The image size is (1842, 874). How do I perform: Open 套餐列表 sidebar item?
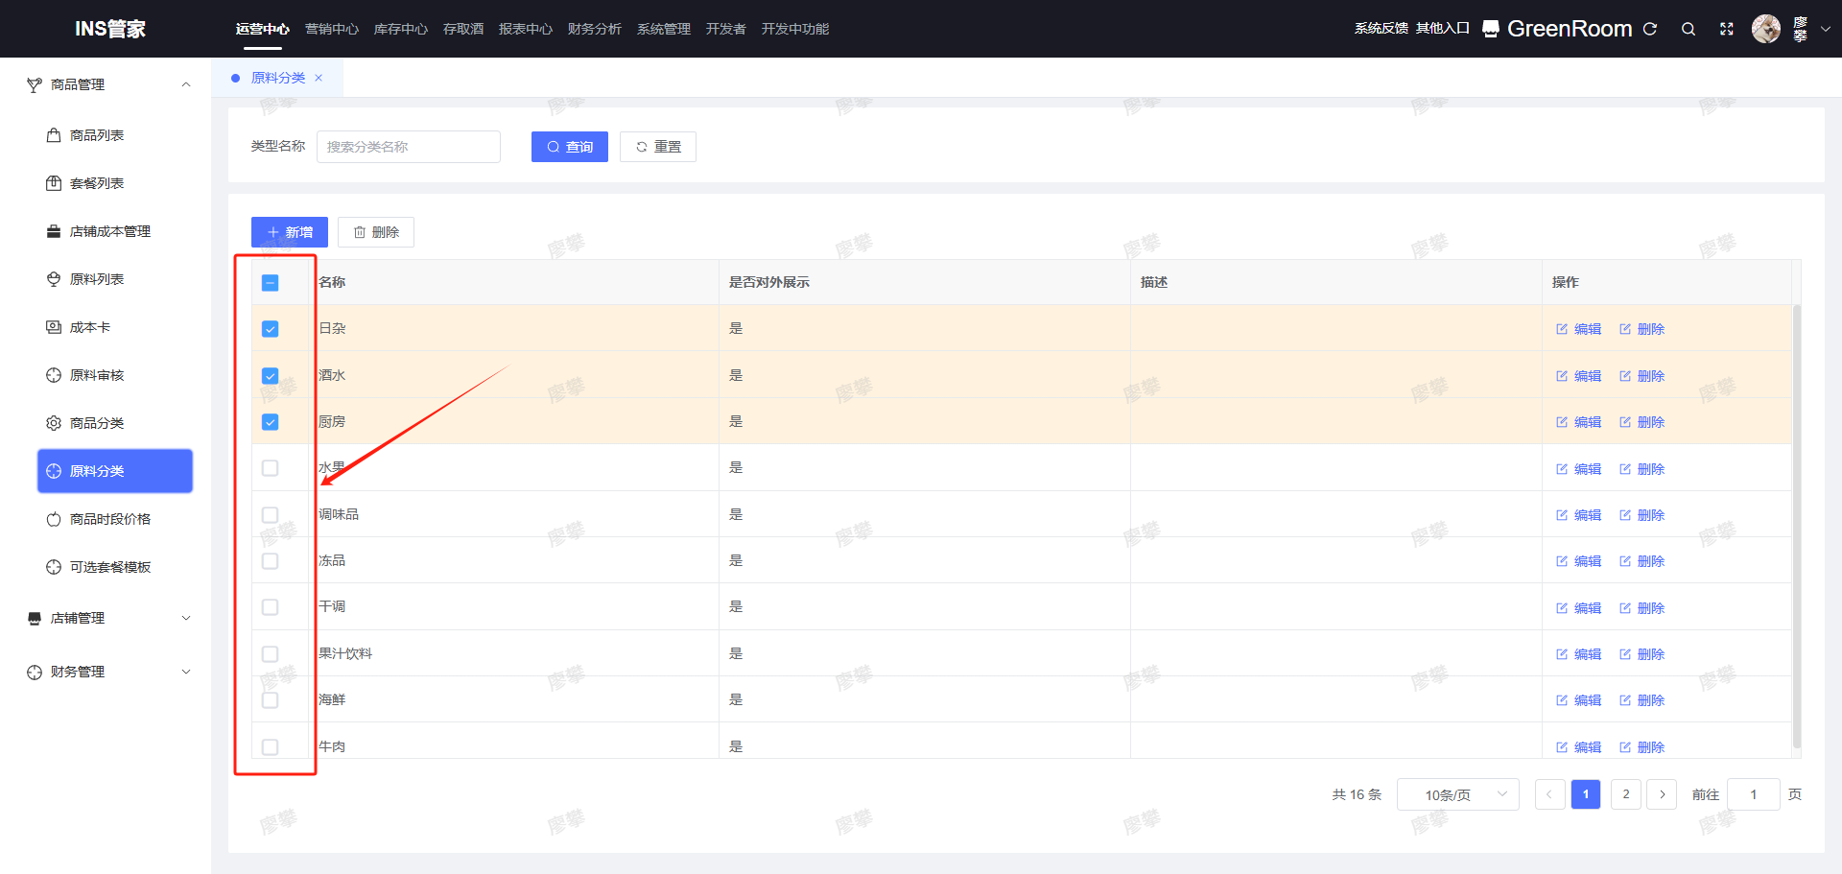click(x=97, y=183)
